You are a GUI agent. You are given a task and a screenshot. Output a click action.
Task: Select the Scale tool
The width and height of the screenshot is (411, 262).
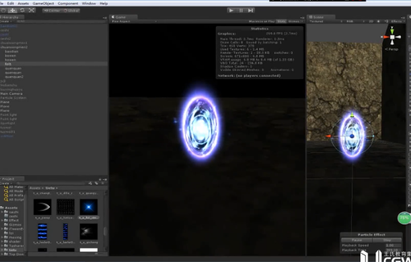[32, 10]
